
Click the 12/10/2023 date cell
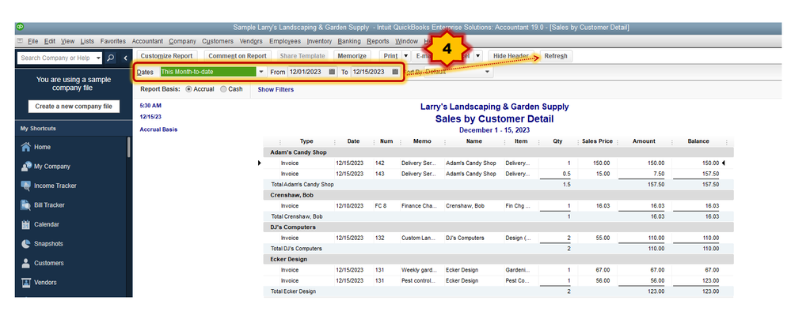tap(349, 206)
